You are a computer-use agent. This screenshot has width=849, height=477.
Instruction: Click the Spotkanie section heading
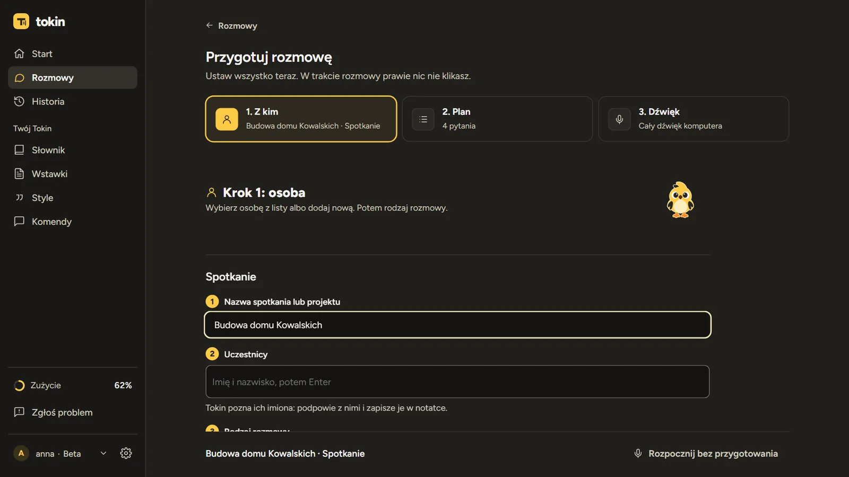tap(231, 277)
